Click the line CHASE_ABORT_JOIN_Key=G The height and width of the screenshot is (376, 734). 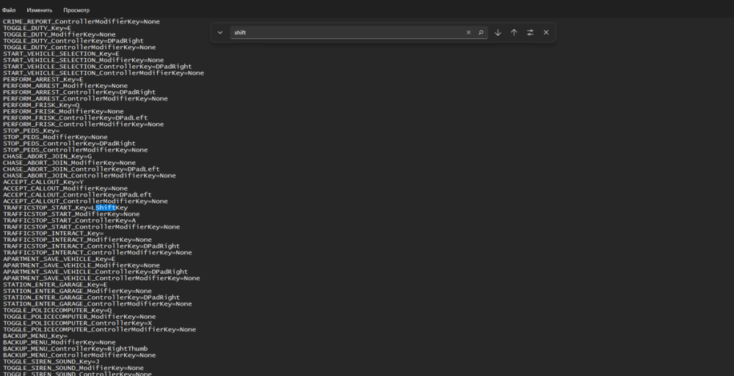(47, 157)
